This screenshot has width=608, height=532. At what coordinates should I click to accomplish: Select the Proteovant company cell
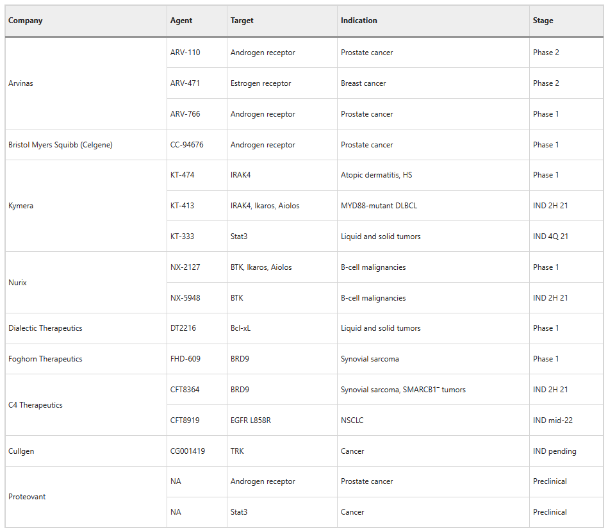coord(27,497)
